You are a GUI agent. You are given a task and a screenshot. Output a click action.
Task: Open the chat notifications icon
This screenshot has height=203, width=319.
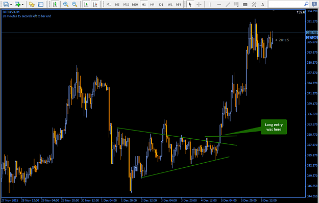tap(314, 4)
